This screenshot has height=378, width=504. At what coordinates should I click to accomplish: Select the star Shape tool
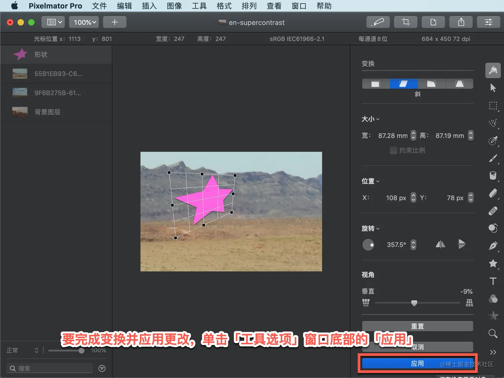click(493, 264)
